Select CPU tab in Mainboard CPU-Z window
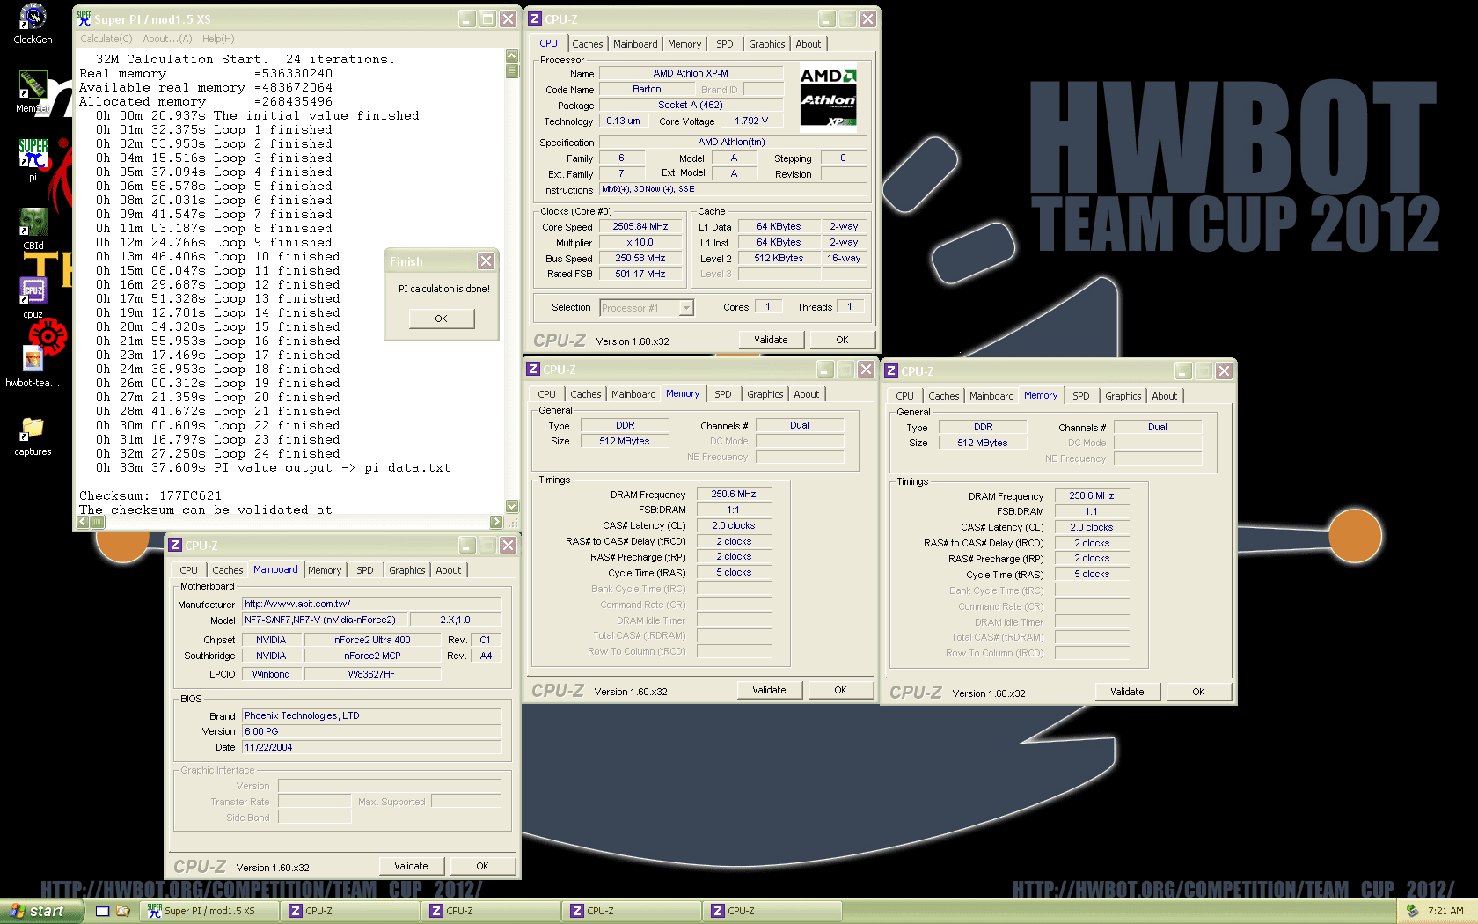 click(x=189, y=570)
